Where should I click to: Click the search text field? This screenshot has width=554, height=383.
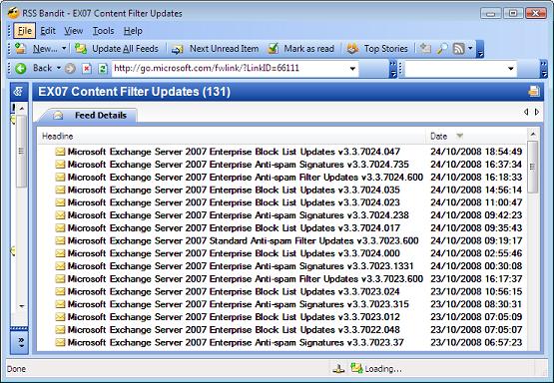coord(455,69)
